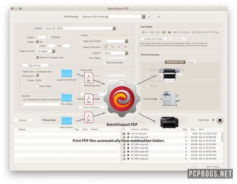Select the S layout direction icon

tap(112, 47)
